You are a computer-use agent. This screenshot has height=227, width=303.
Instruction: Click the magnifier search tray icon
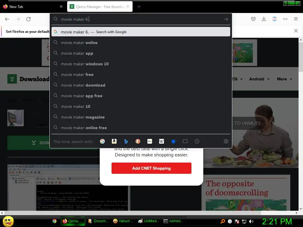pyautogui.click(x=223, y=221)
